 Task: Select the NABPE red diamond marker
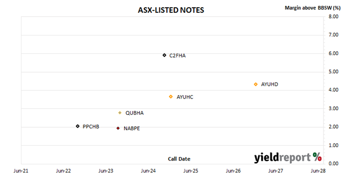[x=118, y=128]
